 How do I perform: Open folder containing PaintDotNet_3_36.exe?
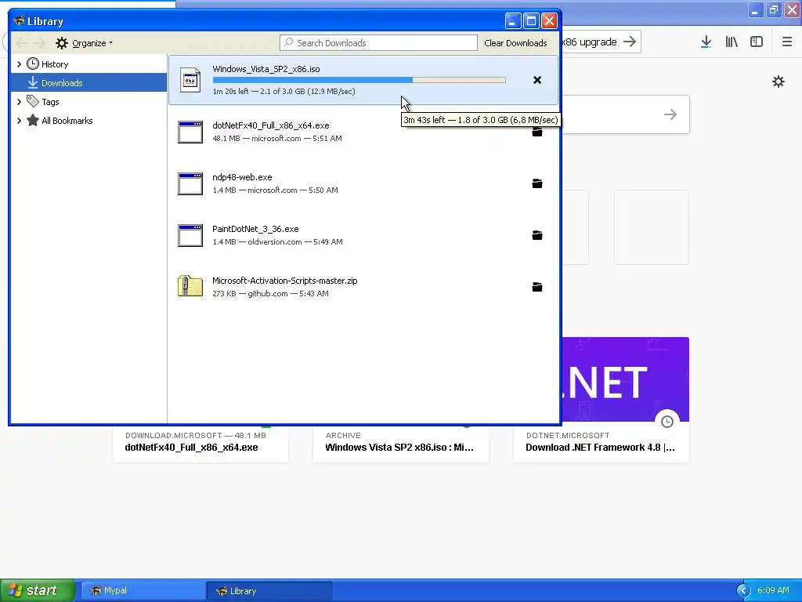coord(537,235)
